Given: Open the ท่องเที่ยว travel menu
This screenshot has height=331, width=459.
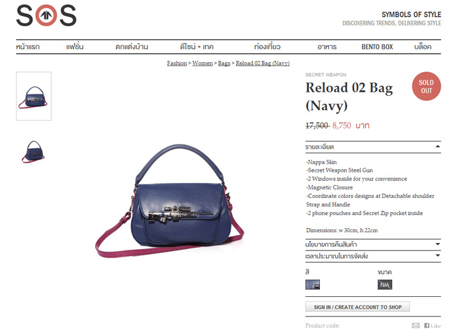Looking at the screenshot, I should pos(268,47).
